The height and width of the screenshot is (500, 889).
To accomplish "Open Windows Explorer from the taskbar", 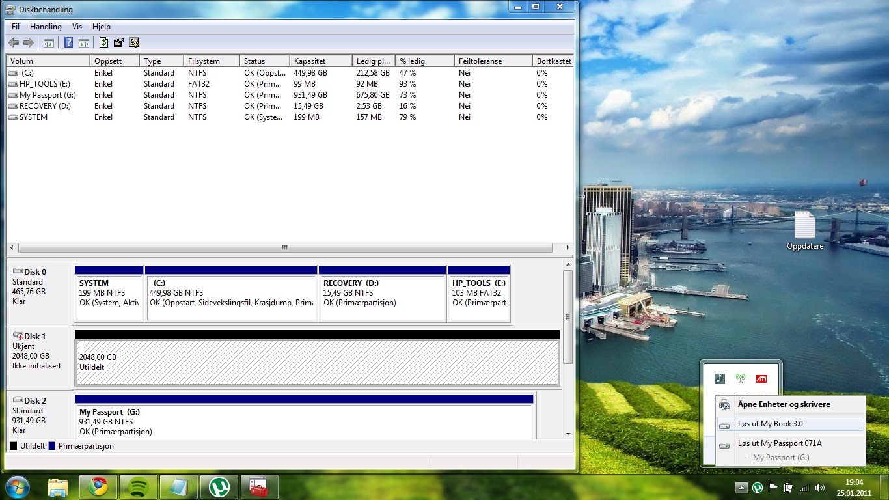I will (58, 487).
